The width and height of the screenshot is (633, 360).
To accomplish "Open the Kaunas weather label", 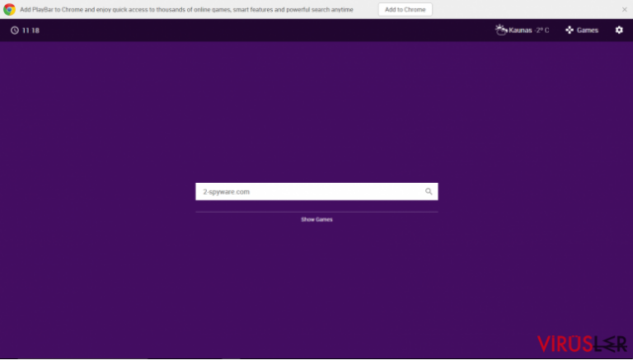I will click(520, 31).
